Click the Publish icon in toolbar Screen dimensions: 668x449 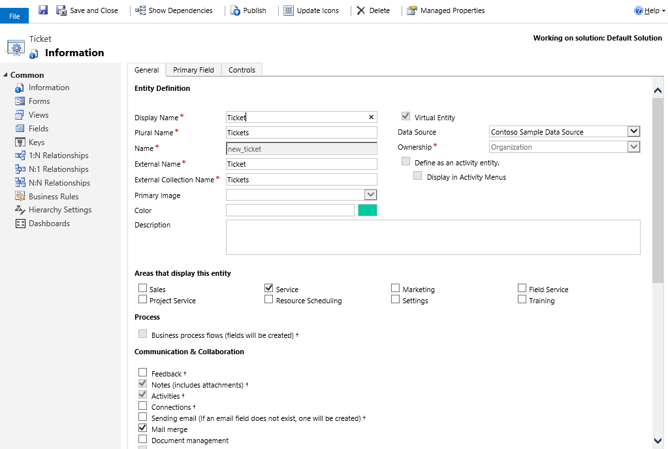point(236,10)
